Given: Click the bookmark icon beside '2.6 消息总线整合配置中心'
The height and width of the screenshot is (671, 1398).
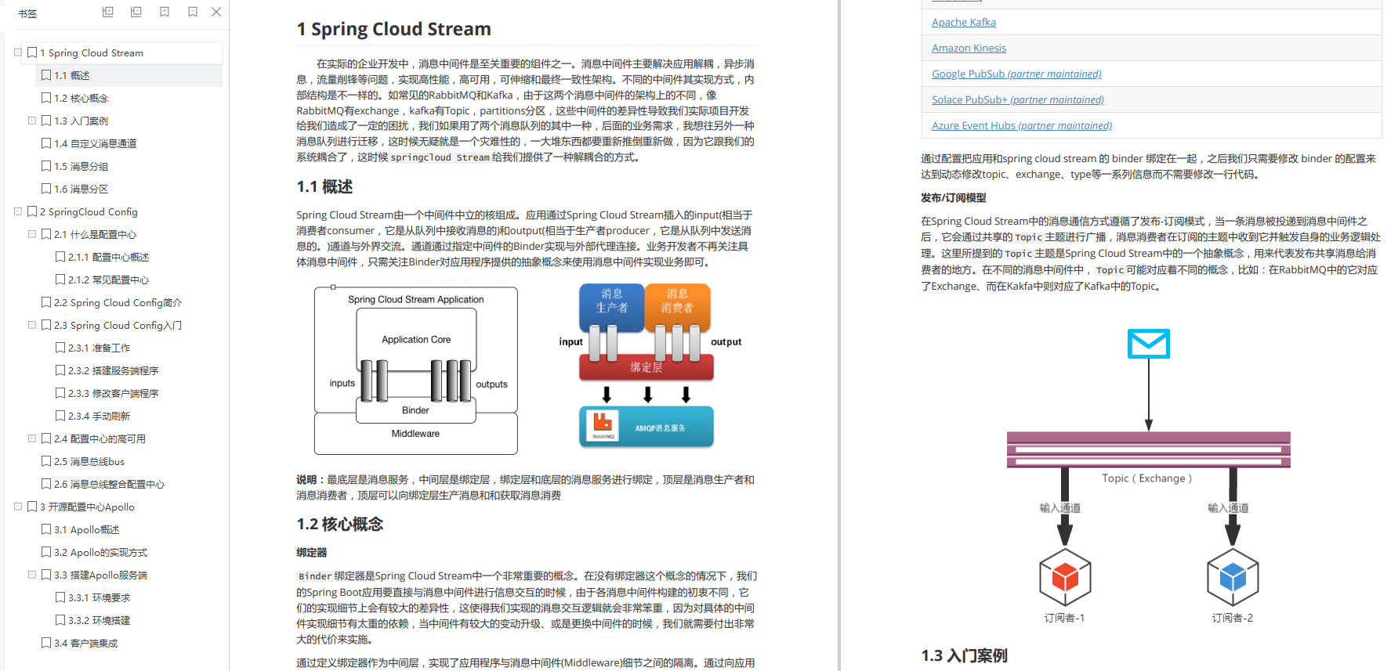Looking at the screenshot, I should click(46, 484).
